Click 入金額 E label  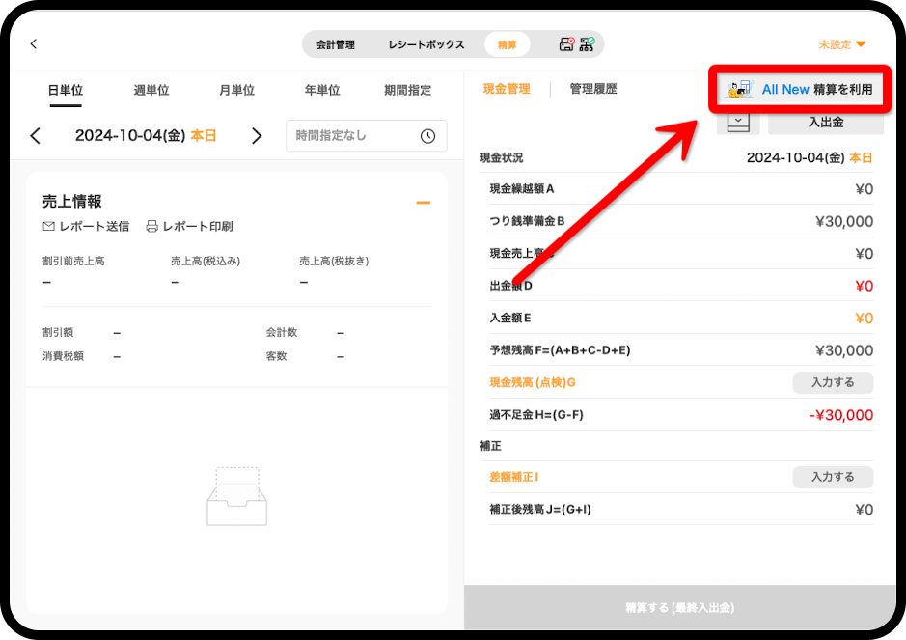pyautogui.click(x=510, y=318)
